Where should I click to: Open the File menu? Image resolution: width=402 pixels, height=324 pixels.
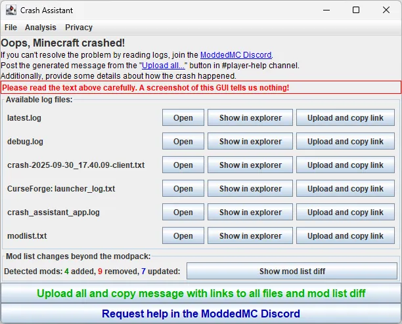click(x=11, y=28)
